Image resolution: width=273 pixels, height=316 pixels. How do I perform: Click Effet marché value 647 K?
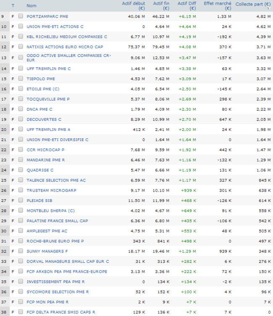point(225,119)
